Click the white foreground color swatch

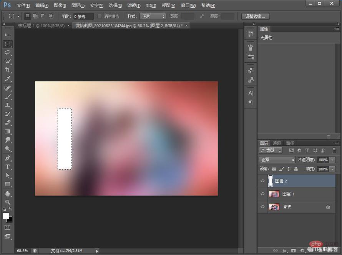click(6, 216)
